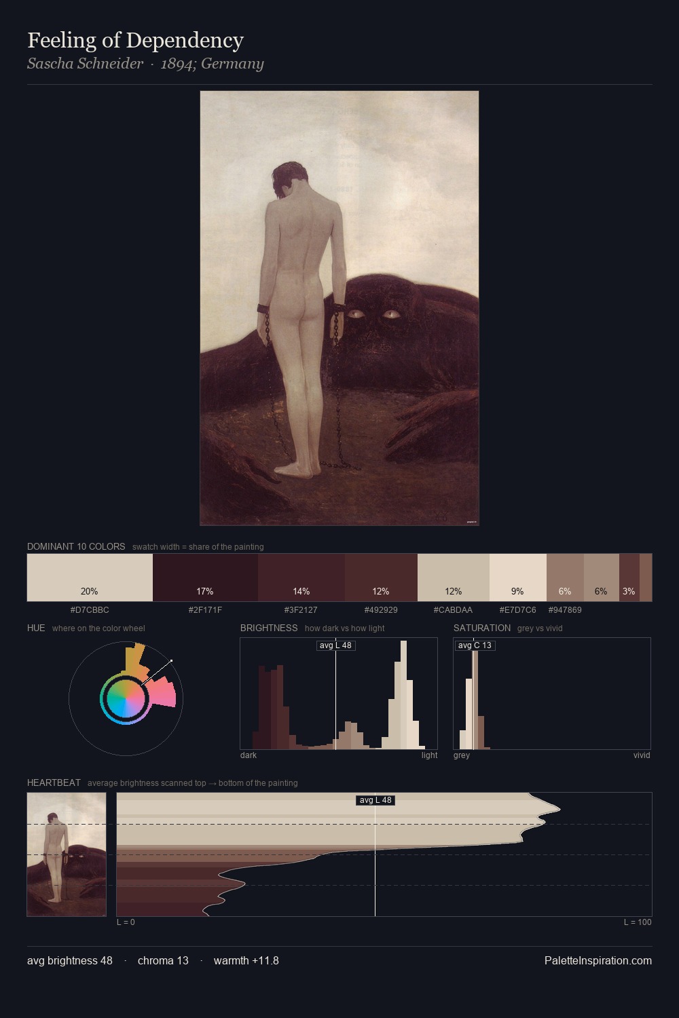Click the small painting thumbnail beside Heartbeat chart
This screenshot has height=1018, width=679.
point(67,854)
